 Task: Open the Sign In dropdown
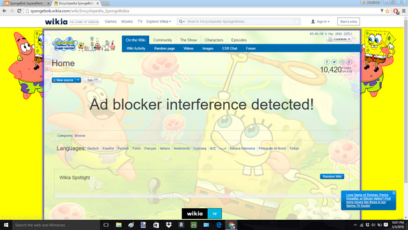[320, 21]
